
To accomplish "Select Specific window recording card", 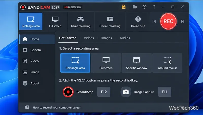I will (137, 63).
